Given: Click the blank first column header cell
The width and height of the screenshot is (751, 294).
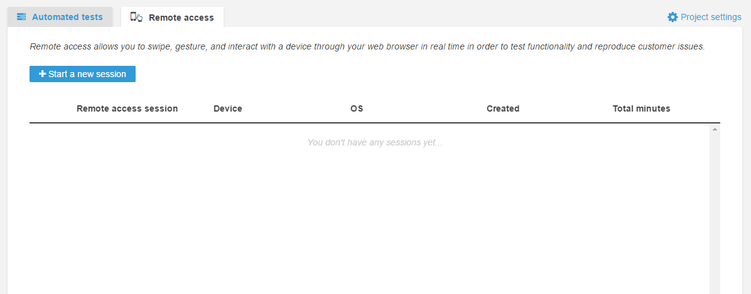Looking at the screenshot, I should pos(50,108).
